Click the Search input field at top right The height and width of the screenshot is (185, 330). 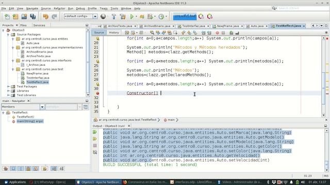[303, 8]
